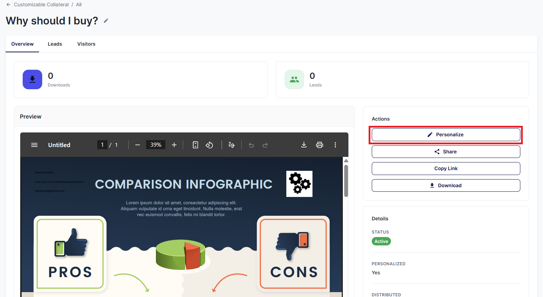Rotate the PDF page counterclockwise
The height and width of the screenshot is (297, 543).
click(x=209, y=145)
